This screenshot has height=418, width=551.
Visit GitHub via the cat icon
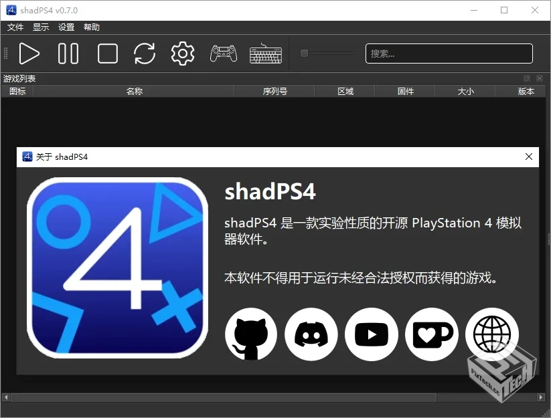251,334
